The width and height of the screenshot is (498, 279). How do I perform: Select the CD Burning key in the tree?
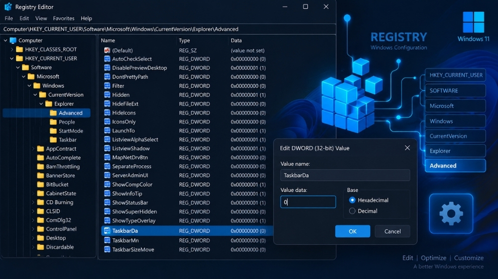(x=59, y=203)
